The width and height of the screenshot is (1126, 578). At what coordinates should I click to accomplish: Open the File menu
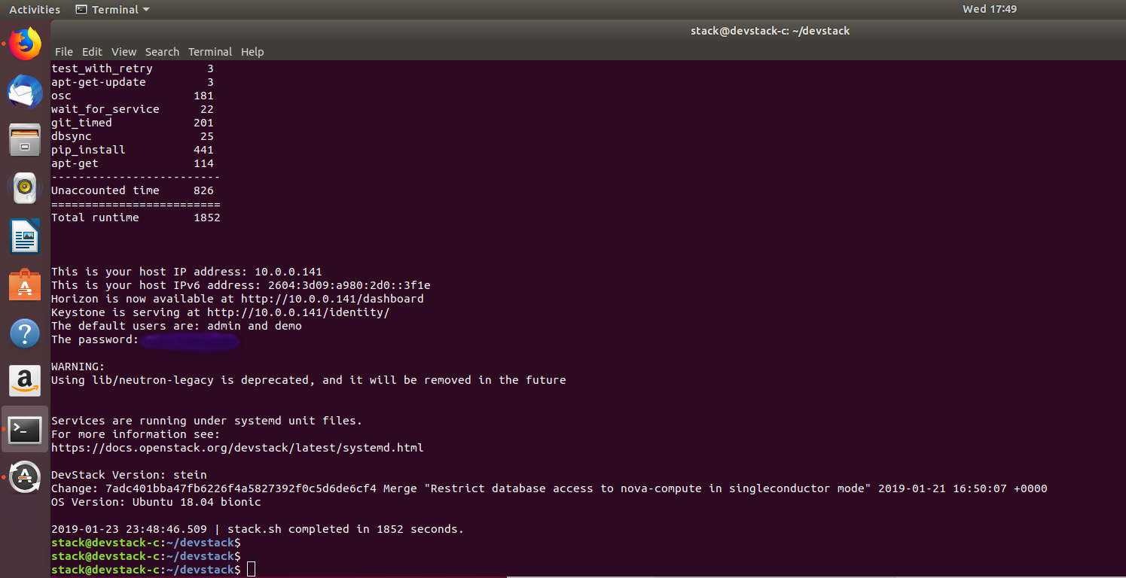click(x=64, y=52)
